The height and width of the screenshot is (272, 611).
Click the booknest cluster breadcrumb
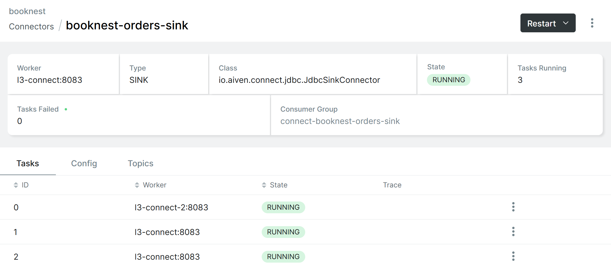click(27, 11)
